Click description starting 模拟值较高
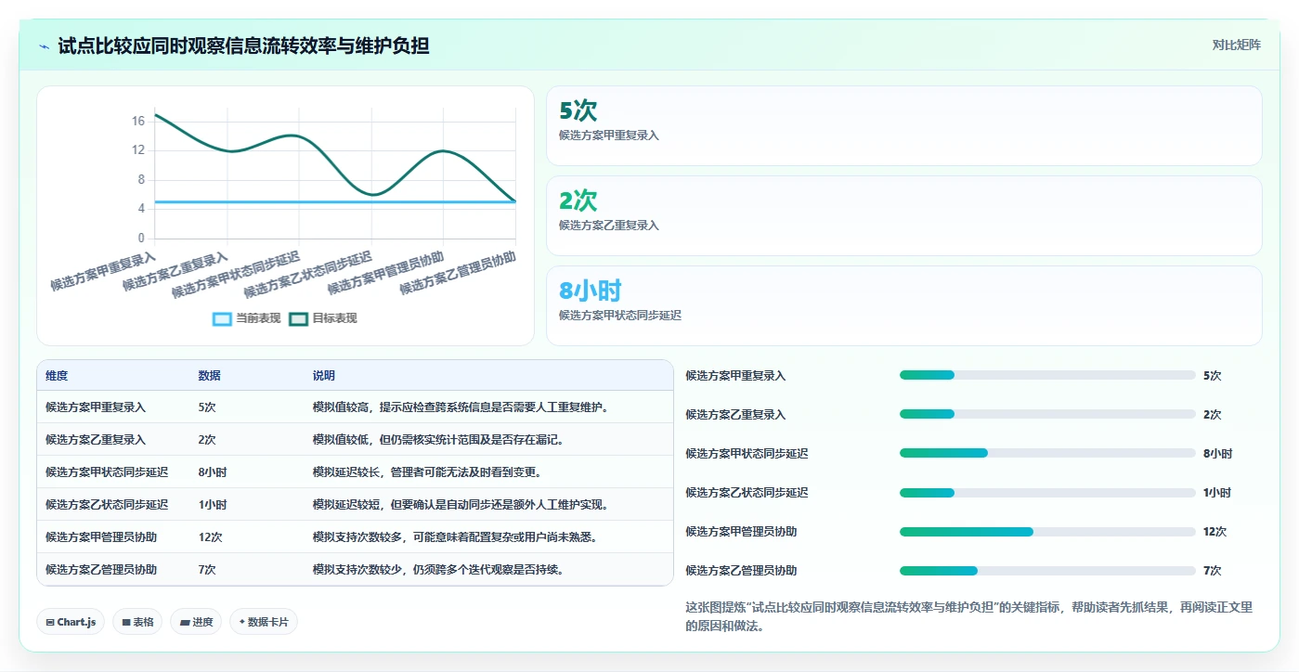This screenshot has width=1299, height=672. 461,407
